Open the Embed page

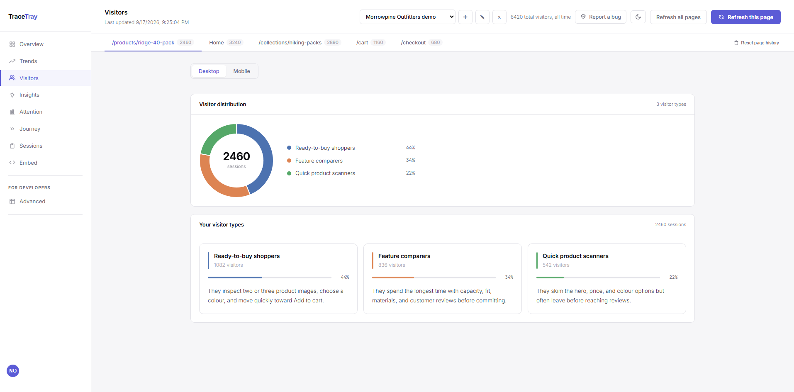[45, 163]
